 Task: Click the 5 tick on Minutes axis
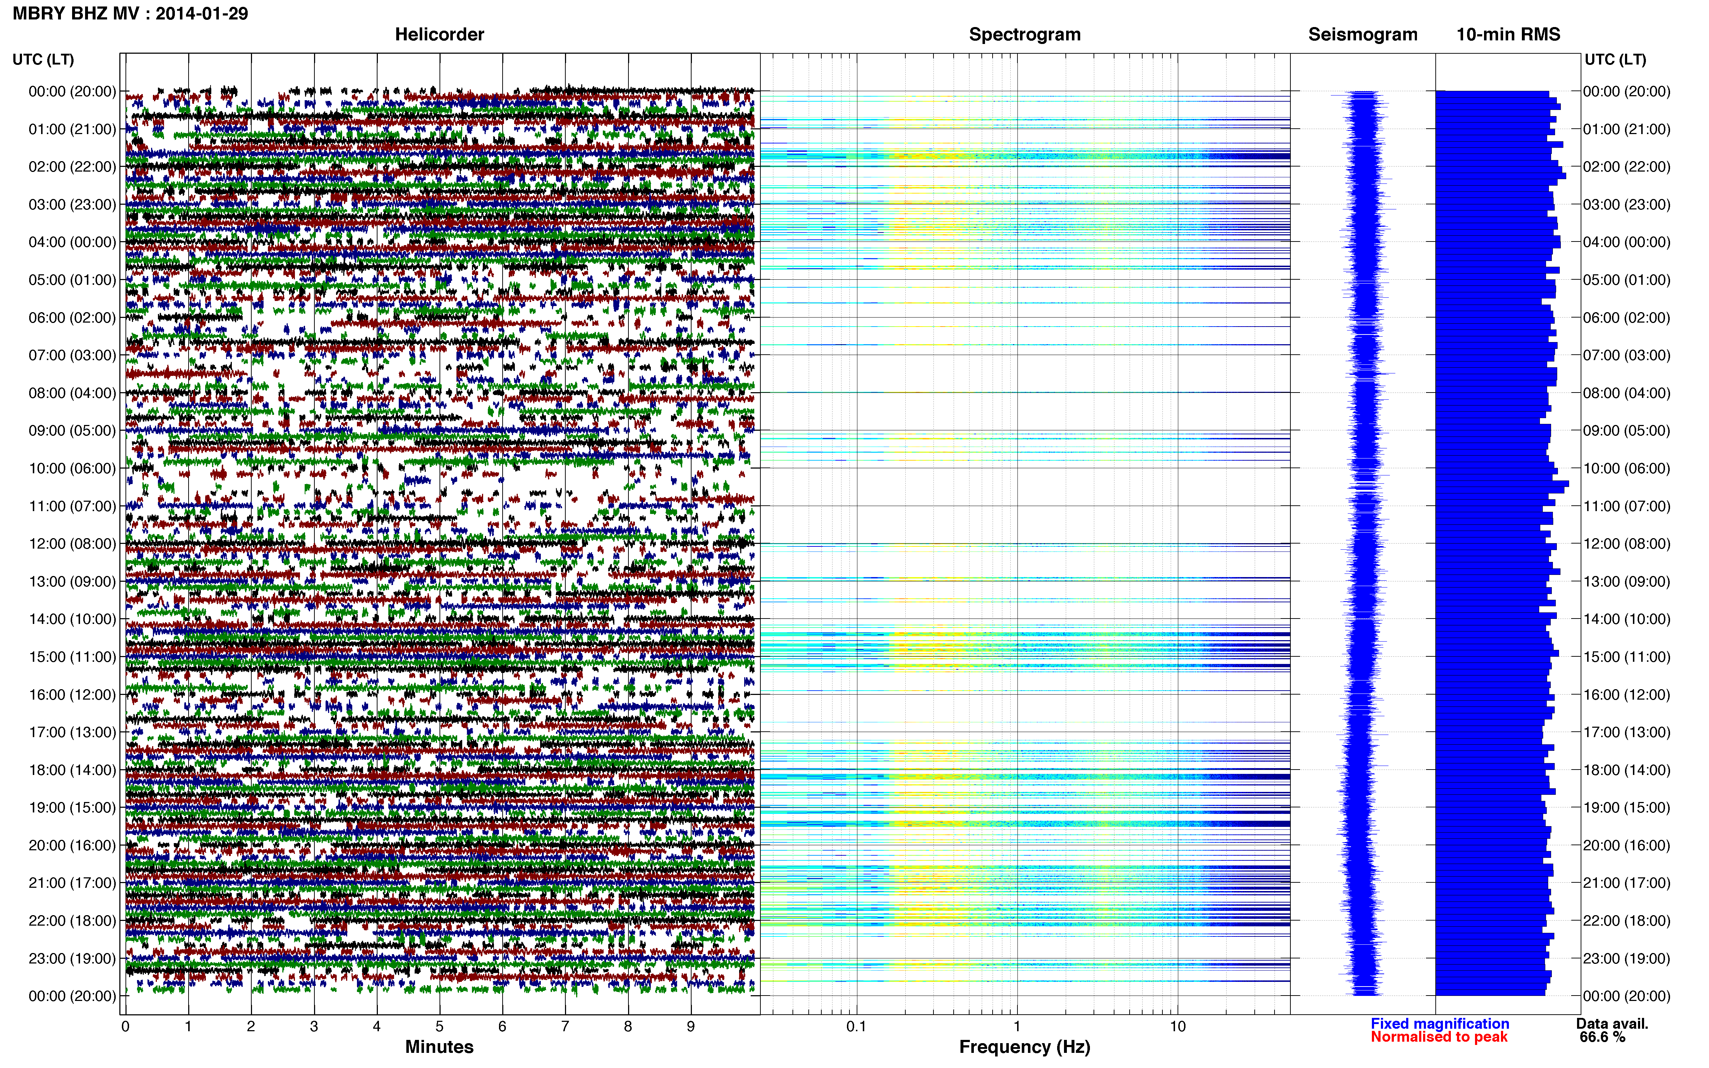440,1026
